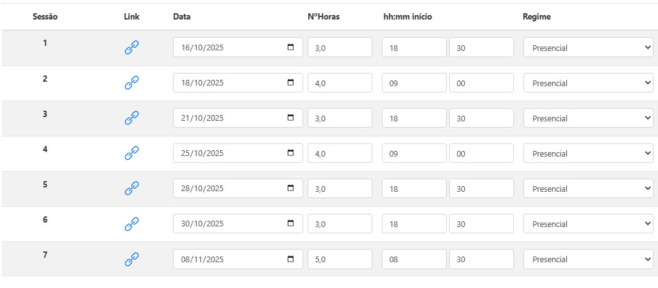
Task: Focus the NºHoras field for session 7
Action: (340, 259)
